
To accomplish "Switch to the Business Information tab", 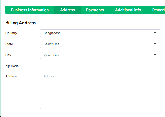I will (x=30, y=10).
